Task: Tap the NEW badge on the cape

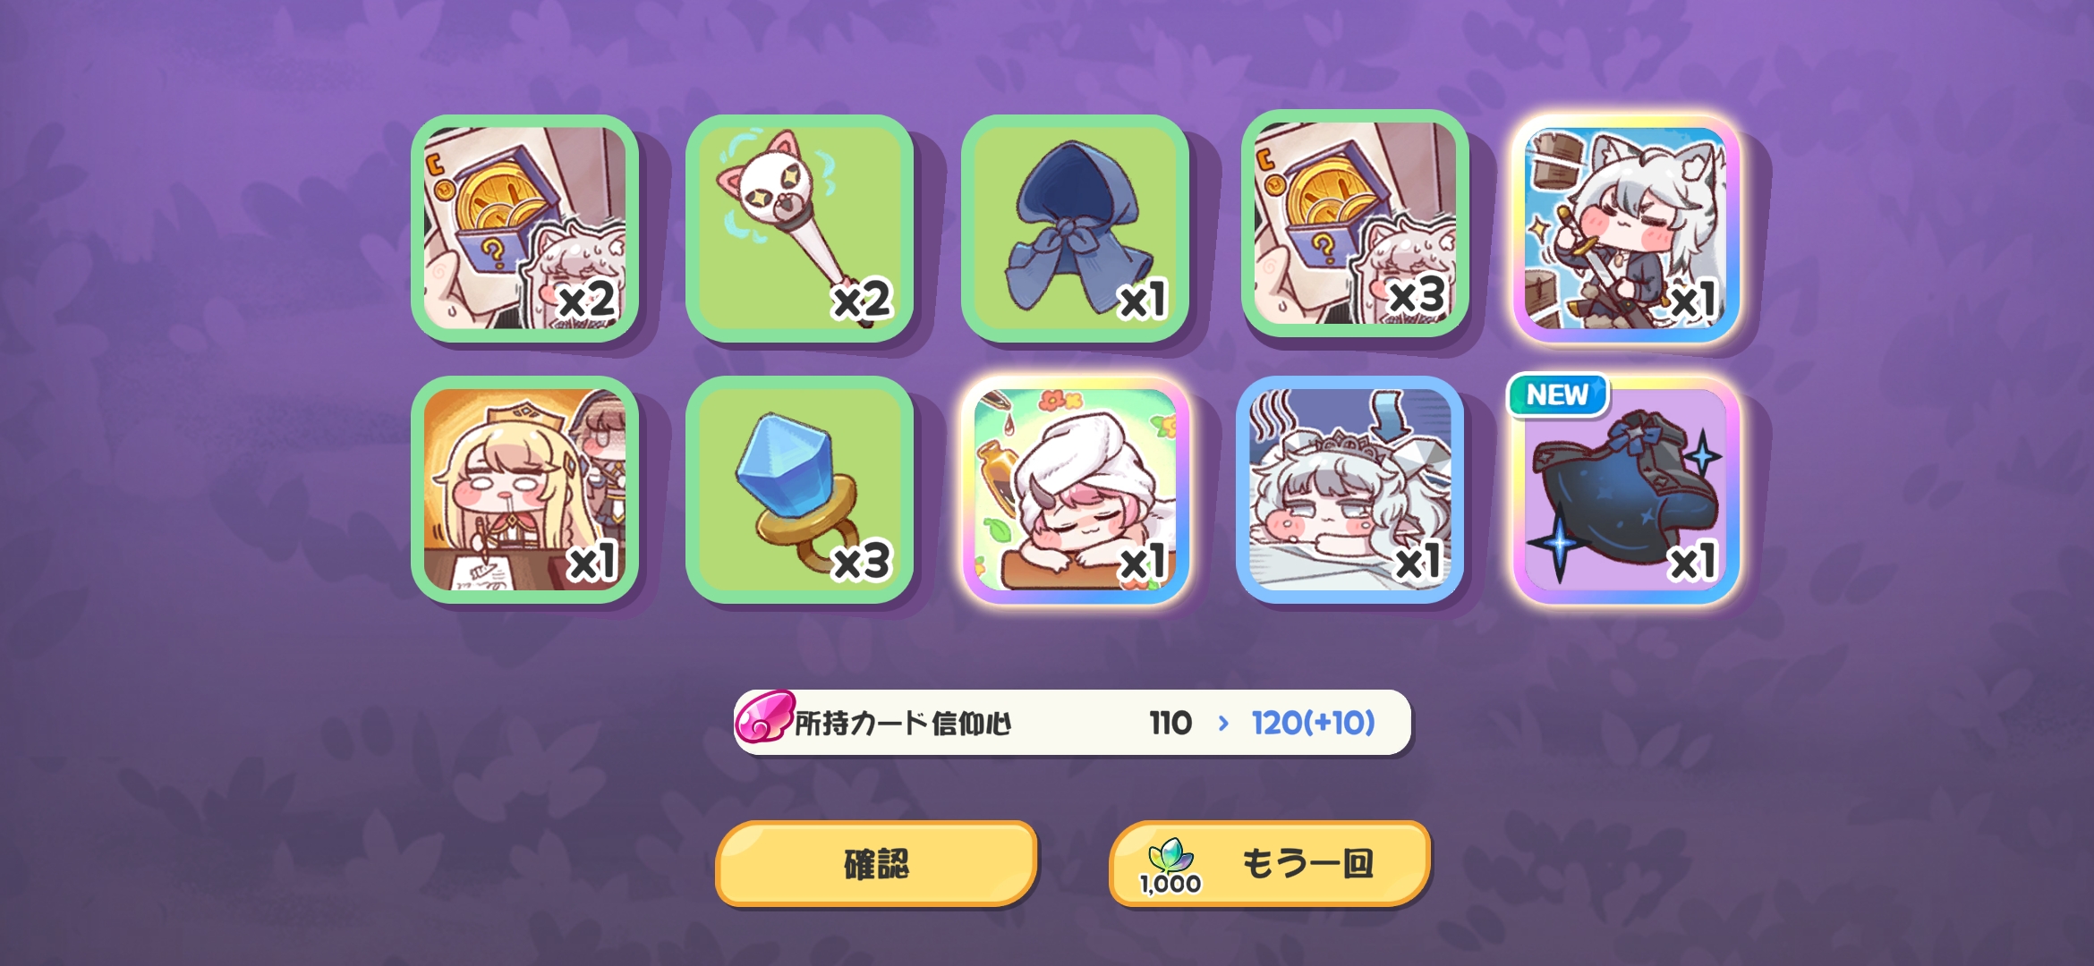Action: pyautogui.click(x=1558, y=394)
